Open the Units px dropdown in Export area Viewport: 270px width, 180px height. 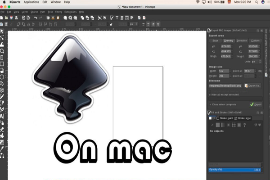(256, 62)
